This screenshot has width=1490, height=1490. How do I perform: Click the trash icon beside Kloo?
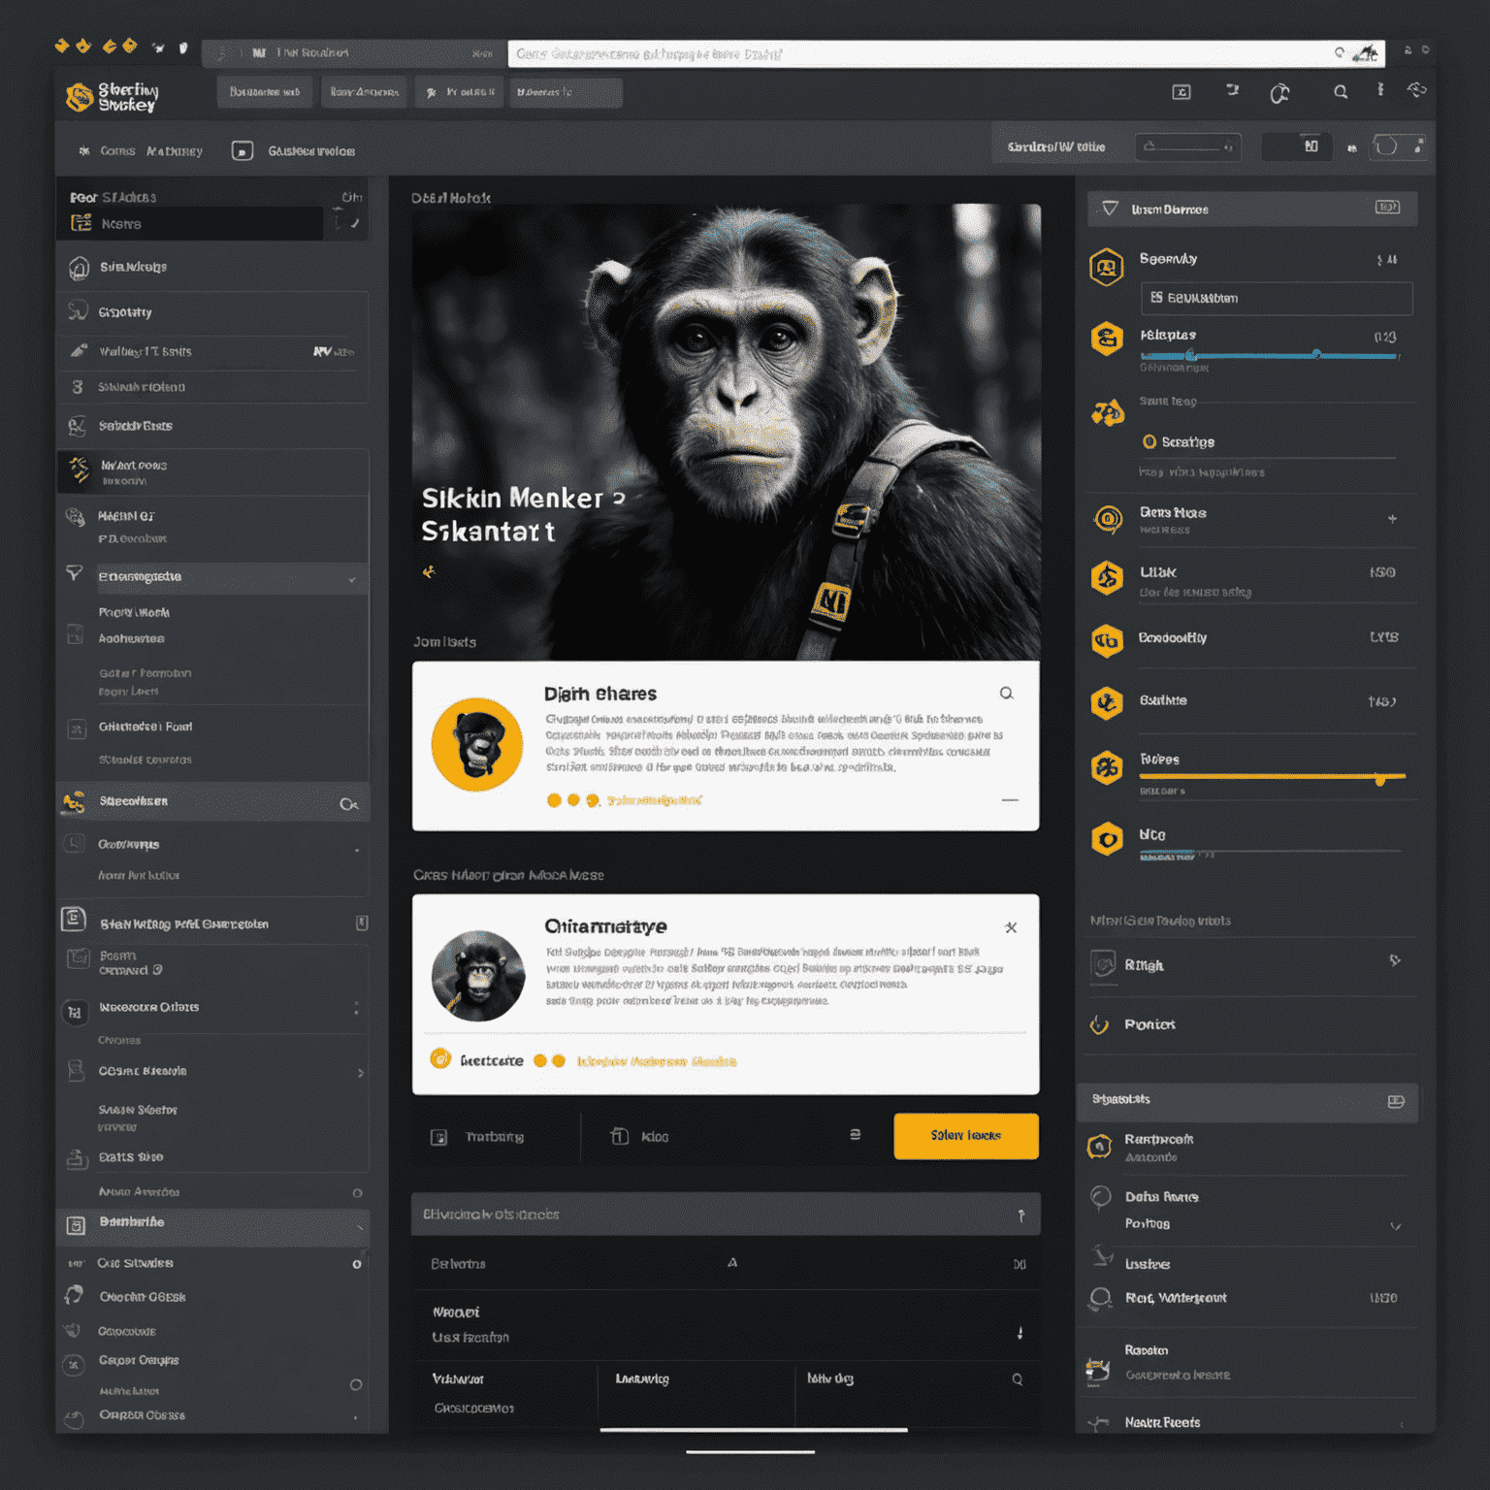(620, 1136)
